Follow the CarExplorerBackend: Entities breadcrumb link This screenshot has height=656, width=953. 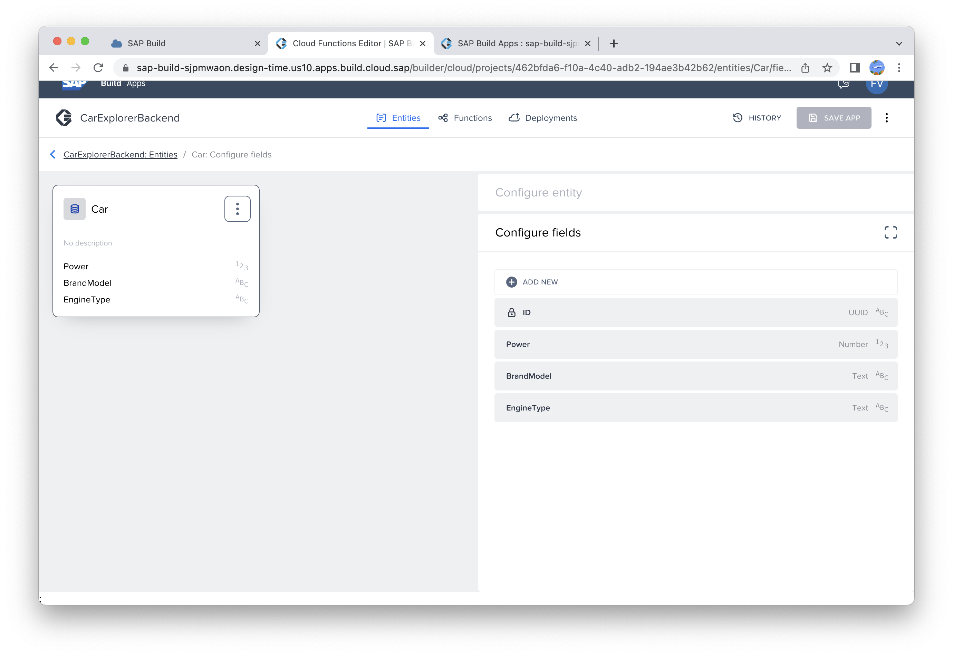point(121,155)
